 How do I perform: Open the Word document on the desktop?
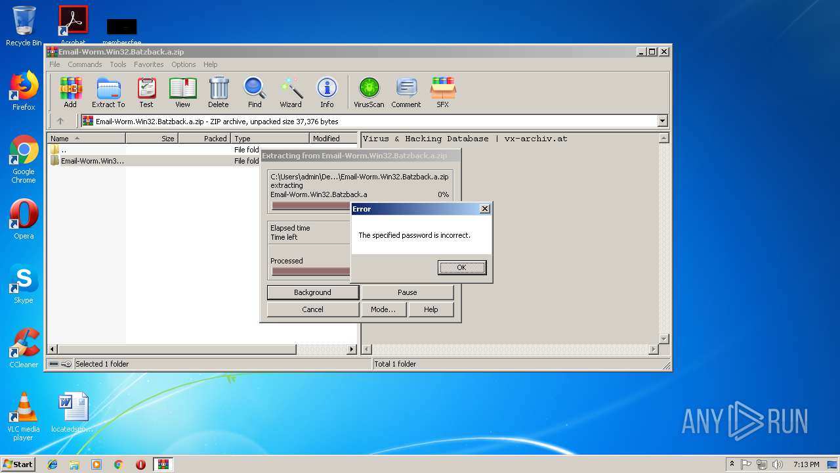pyautogui.click(x=72, y=413)
